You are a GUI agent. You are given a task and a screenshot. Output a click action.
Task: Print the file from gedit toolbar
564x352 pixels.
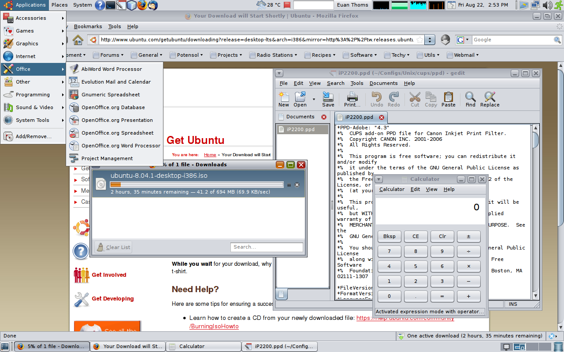(x=352, y=99)
